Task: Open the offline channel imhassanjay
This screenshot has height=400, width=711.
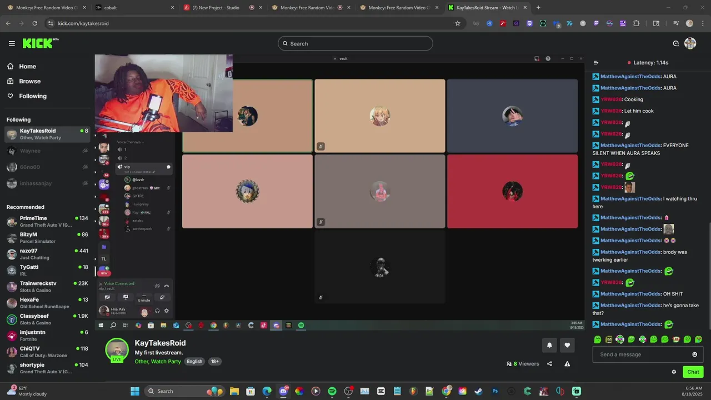Action: [47, 183]
